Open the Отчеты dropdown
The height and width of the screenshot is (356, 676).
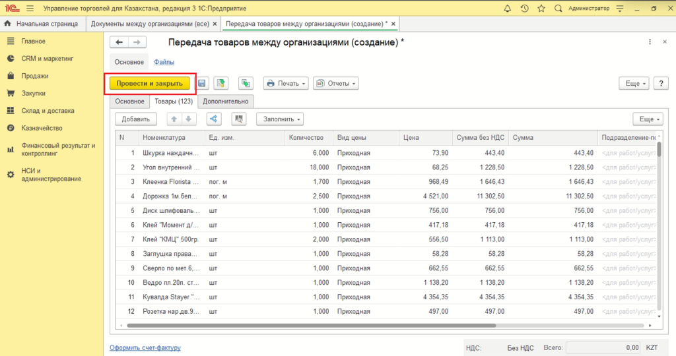tap(336, 84)
